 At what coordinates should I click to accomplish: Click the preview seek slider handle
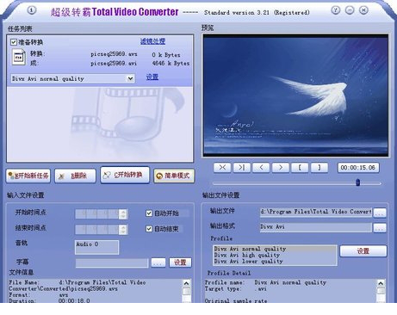click(357, 182)
